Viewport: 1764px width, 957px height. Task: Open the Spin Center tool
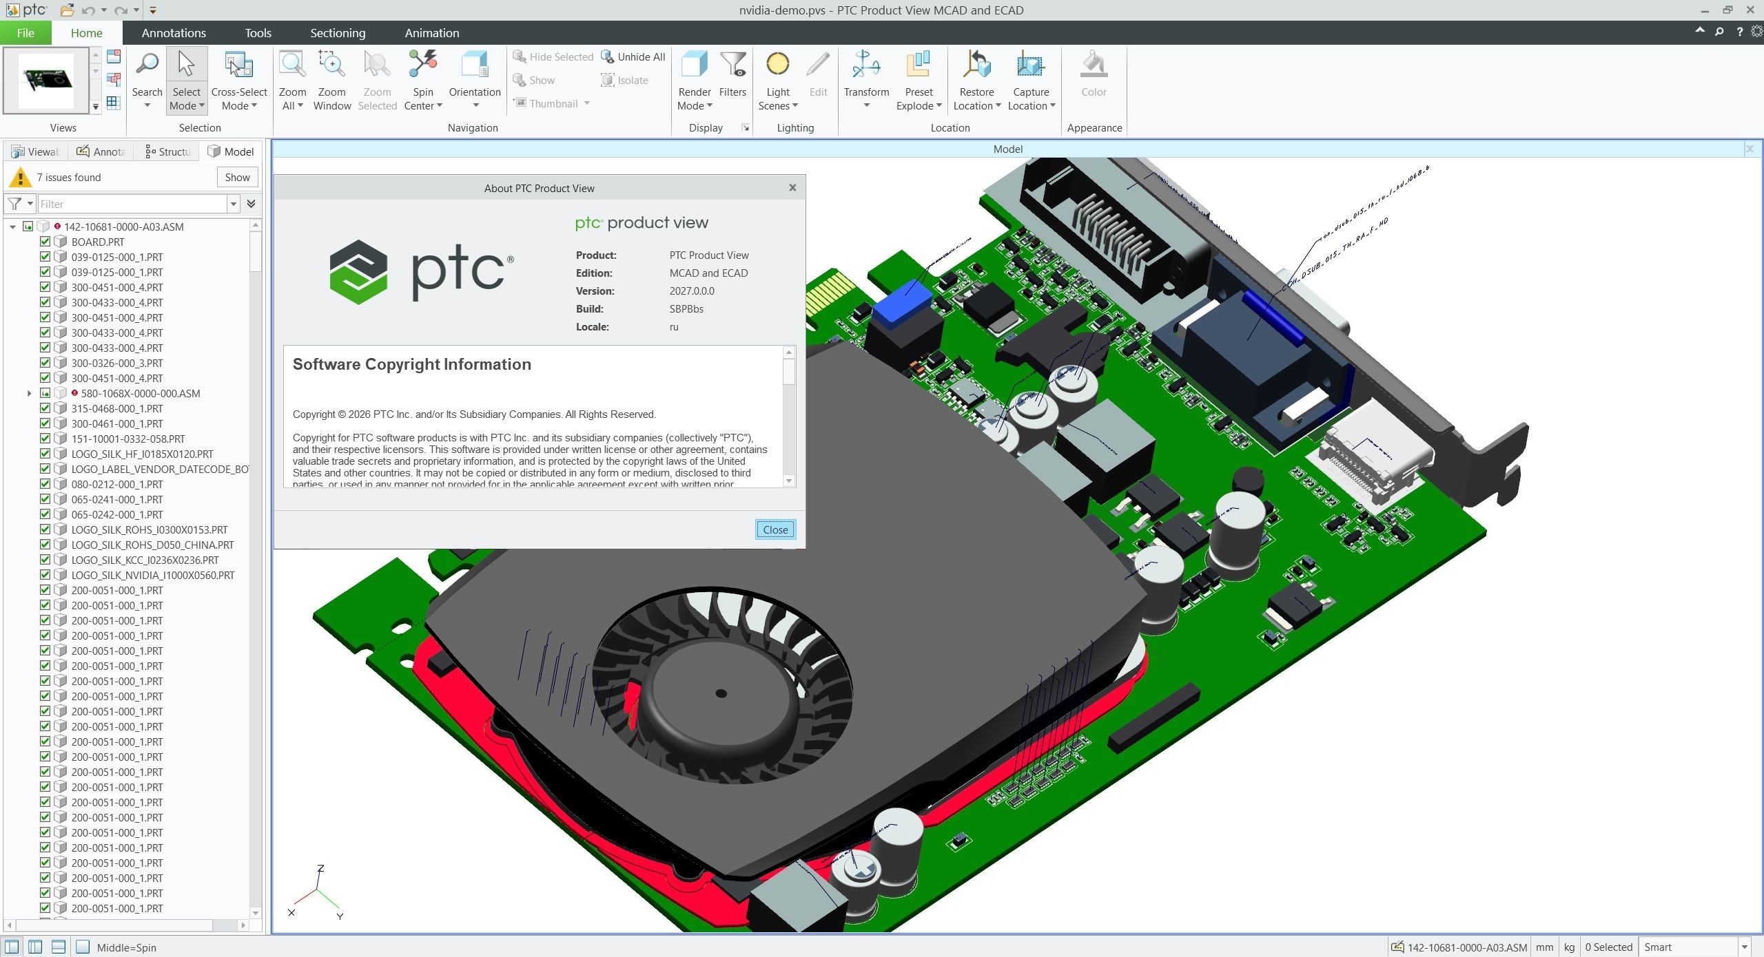tap(423, 79)
